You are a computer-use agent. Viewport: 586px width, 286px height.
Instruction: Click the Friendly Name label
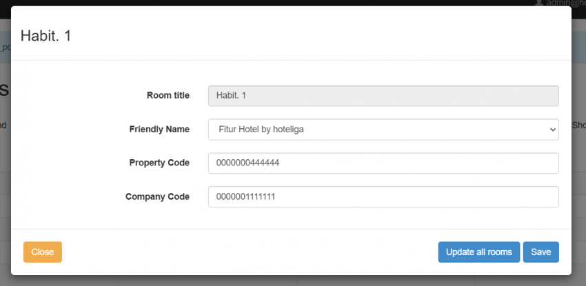(x=159, y=129)
